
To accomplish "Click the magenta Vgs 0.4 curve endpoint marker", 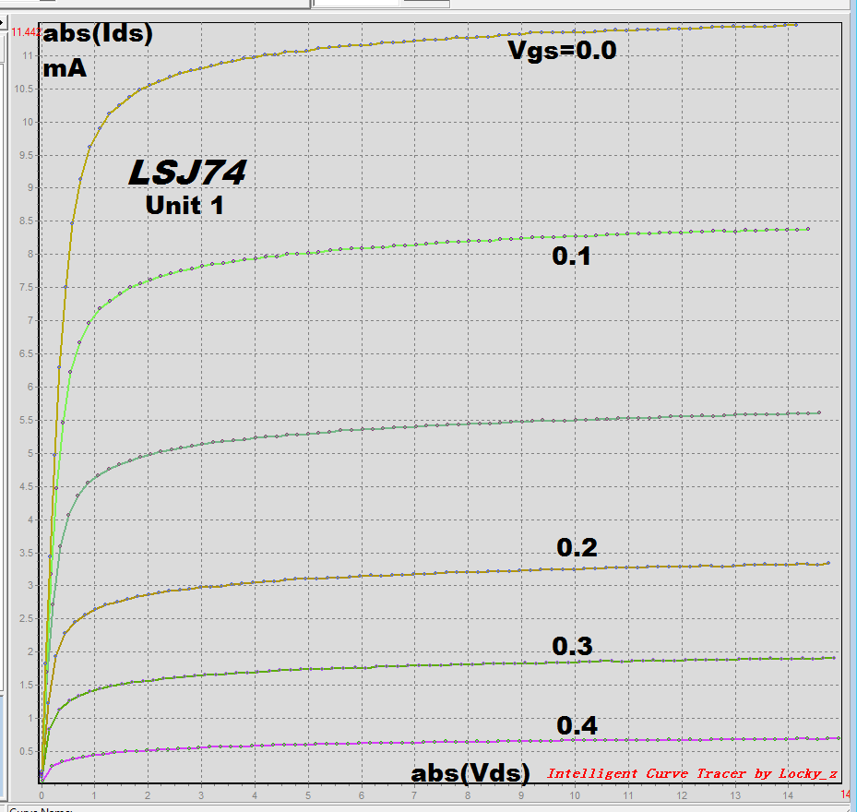I will (839, 738).
